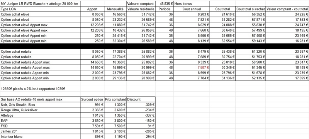Viewport: 309px width, 139px height.
Task: Select the FSD row label
Action: click(40, 126)
